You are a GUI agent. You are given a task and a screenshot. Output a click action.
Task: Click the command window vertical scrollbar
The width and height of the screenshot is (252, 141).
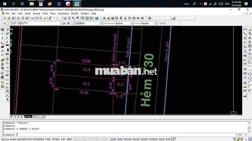pos(249,127)
